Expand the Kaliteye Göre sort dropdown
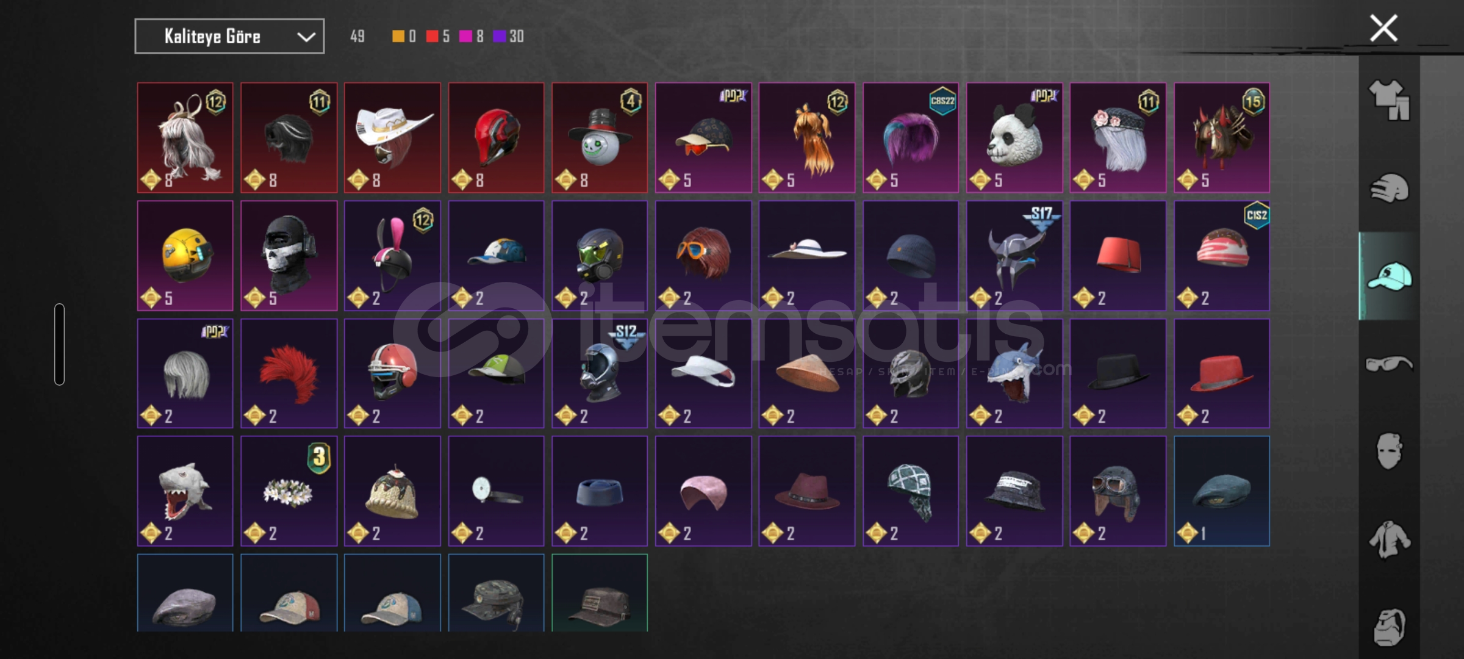This screenshot has width=1464, height=659. click(x=229, y=37)
